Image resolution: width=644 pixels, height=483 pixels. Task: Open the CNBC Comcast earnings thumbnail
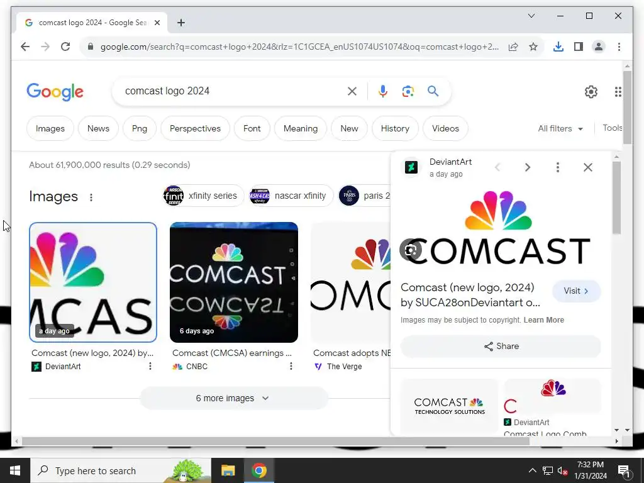coord(234,282)
